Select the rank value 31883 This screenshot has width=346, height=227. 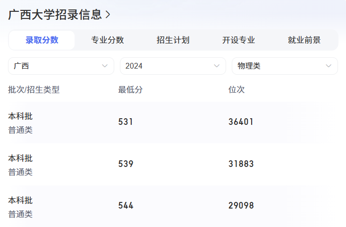[241, 164]
